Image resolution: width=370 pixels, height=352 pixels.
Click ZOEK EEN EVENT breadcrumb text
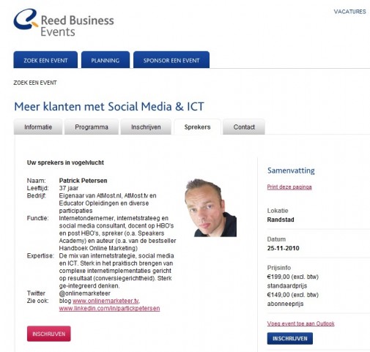pos(35,83)
